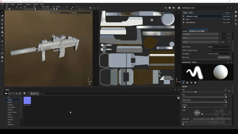This screenshot has height=134, width=238.
Task: Click the screenshot export icon near Texture Set List
Action: pos(179,8)
